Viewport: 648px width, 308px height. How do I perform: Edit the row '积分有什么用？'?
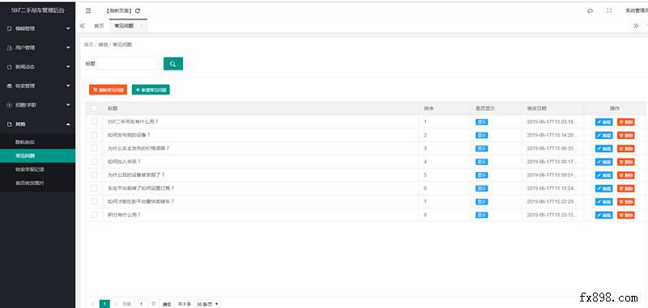[x=603, y=215]
